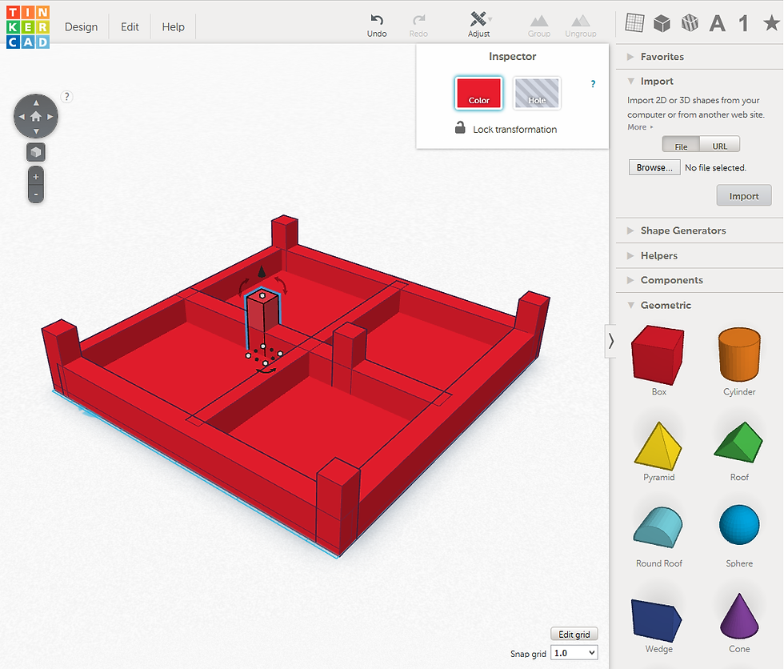
Task: Zoom in with the plus button
Action: [35, 177]
